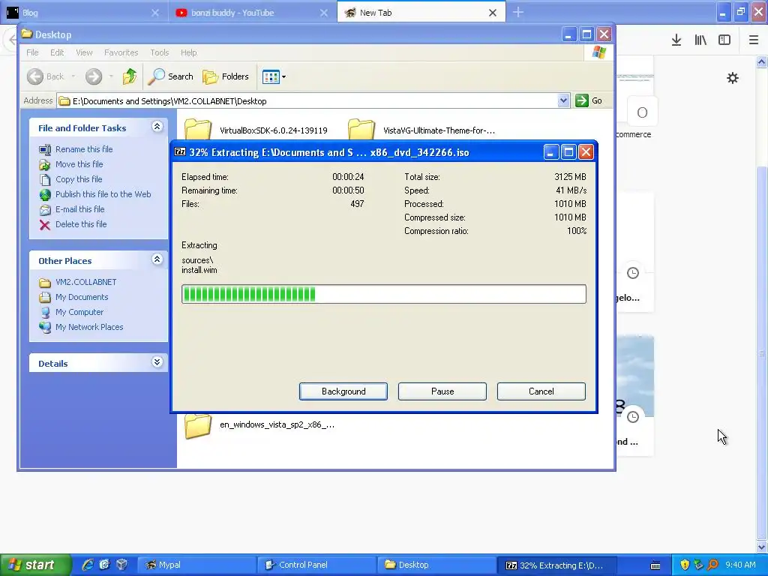Click the Forward arrow in Explorer
The image size is (768, 576).
tap(94, 76)
